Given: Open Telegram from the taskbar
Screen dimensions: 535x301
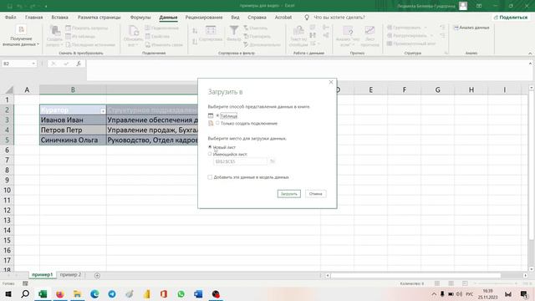Looking at the screenshot, I should click(x=112, y=293).
